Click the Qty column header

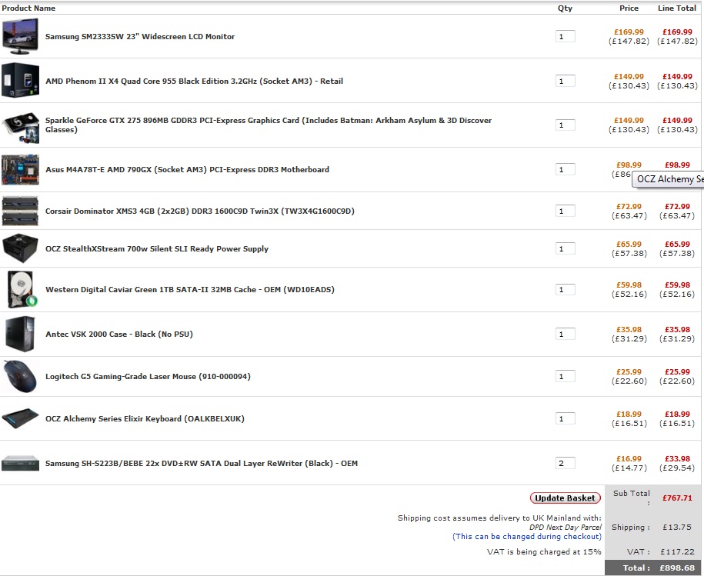point(566,8)
